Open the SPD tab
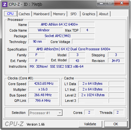Viewport: 131px width, 130px height. [74, 14]
